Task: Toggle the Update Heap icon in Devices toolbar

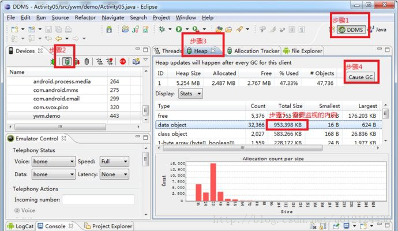Action: 67,61
